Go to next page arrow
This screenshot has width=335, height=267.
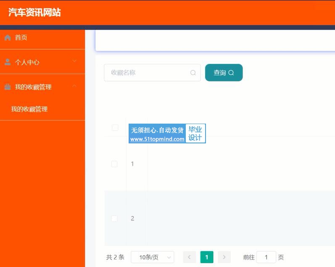point(224,257)
